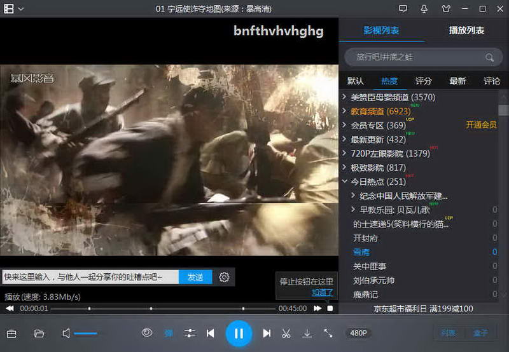Select 的士速递5 in the list
The image size is (509, 352).
[401, 224]
